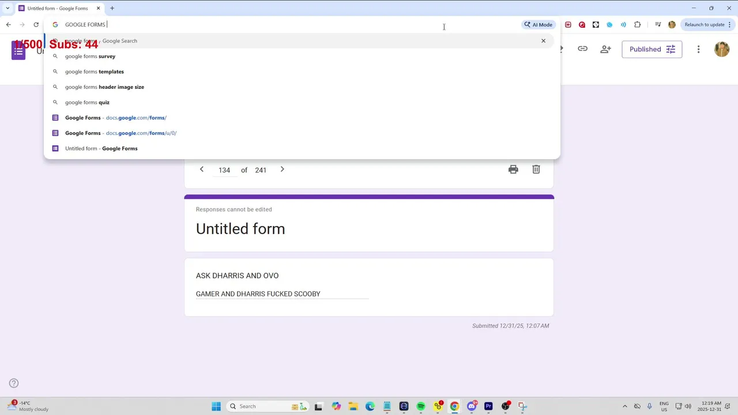Image resolution: width=738 pixels, height=415 pixels.
Task: Open the black-and-white panda extension icon
Action: 596,25
